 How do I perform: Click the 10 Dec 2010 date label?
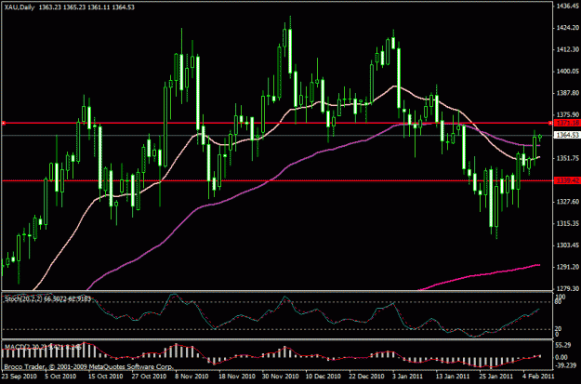coord(324,377)
